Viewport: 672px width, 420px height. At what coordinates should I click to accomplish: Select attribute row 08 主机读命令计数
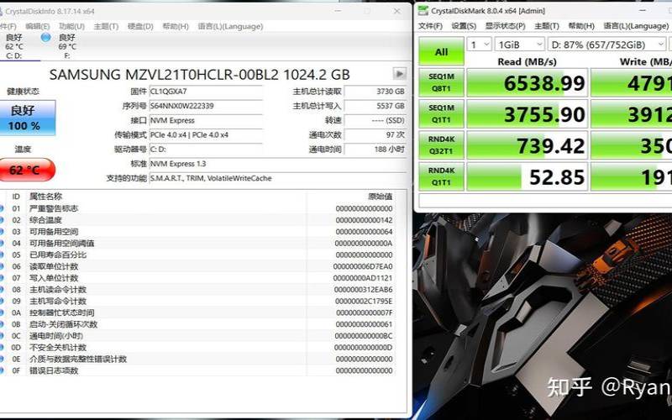click(197, 289)
